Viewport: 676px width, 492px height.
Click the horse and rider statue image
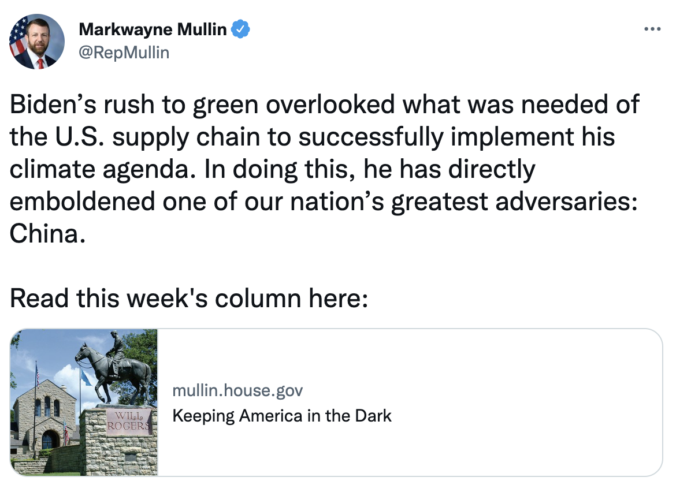click(x=116, y=370)
